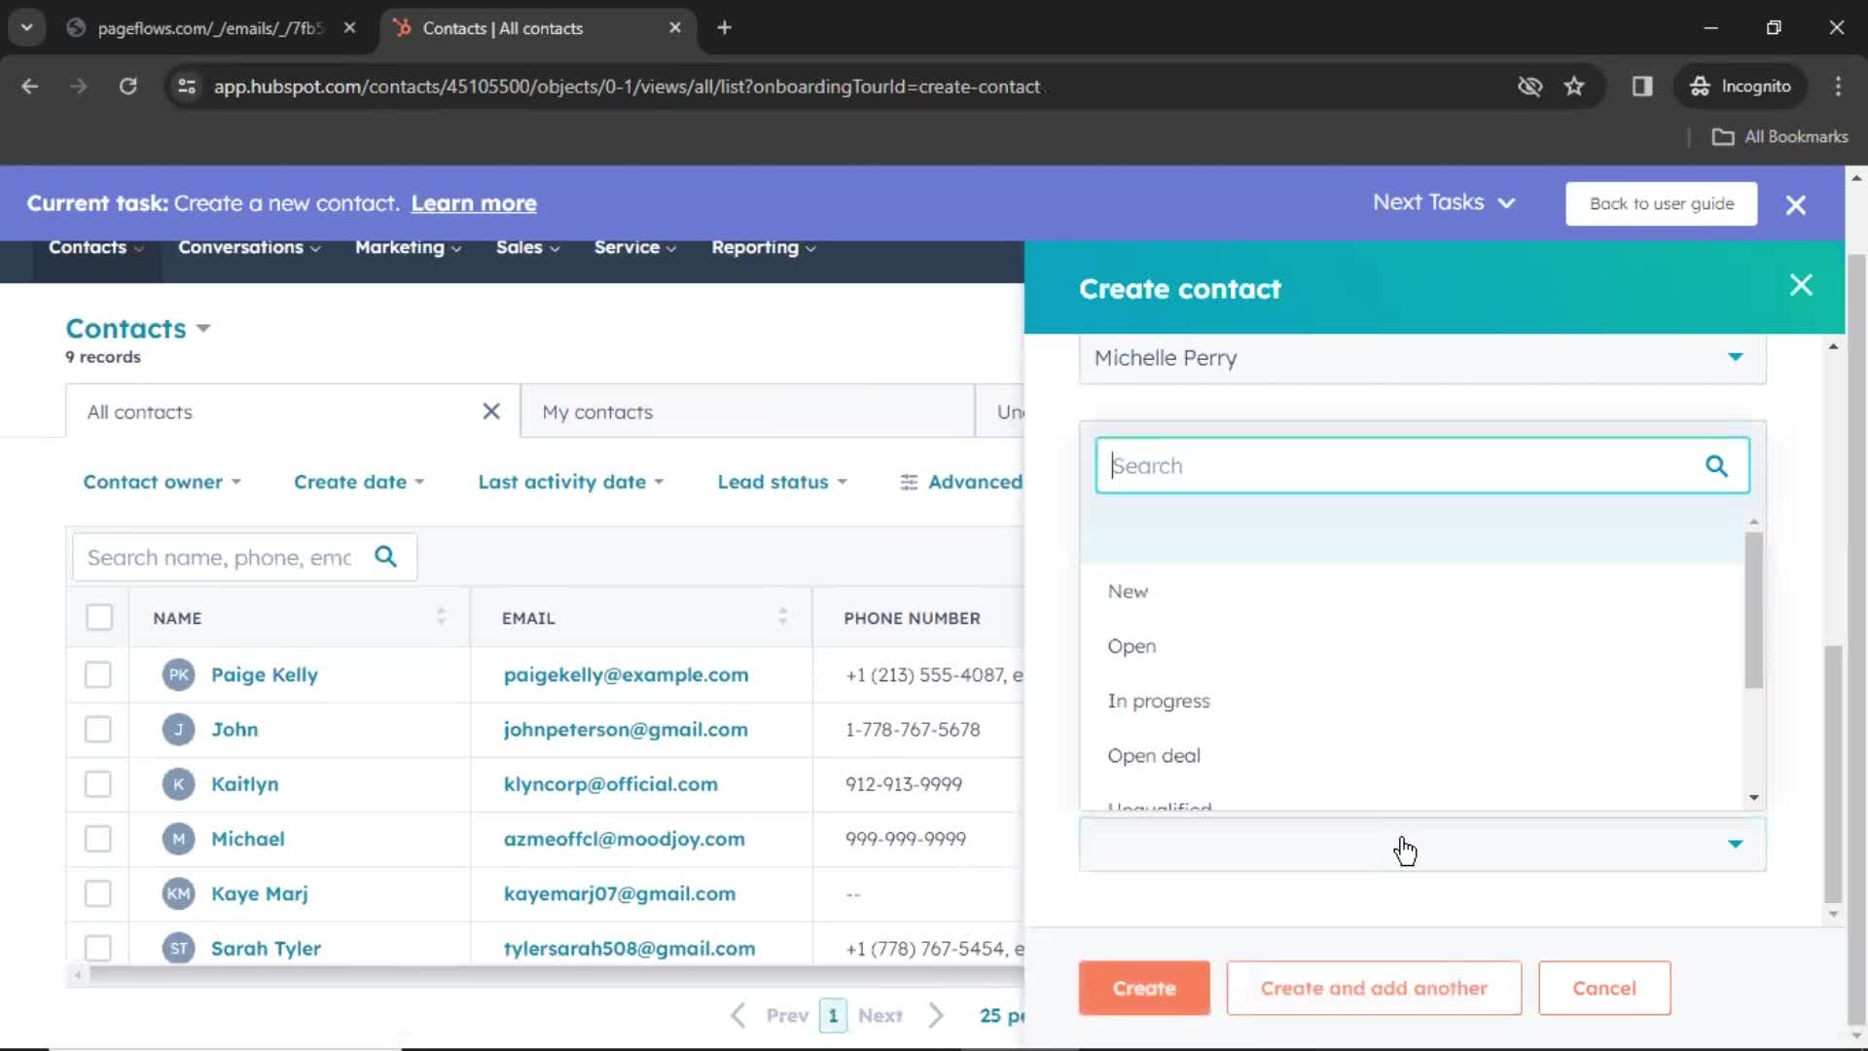Click Back to user guide
The width and height of the screenshot is (1868, 1051).
tap(1662, 204)
